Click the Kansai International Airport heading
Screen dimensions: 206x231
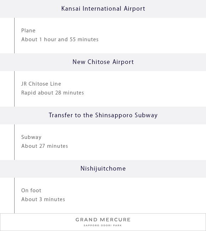(x=103, y=9)
